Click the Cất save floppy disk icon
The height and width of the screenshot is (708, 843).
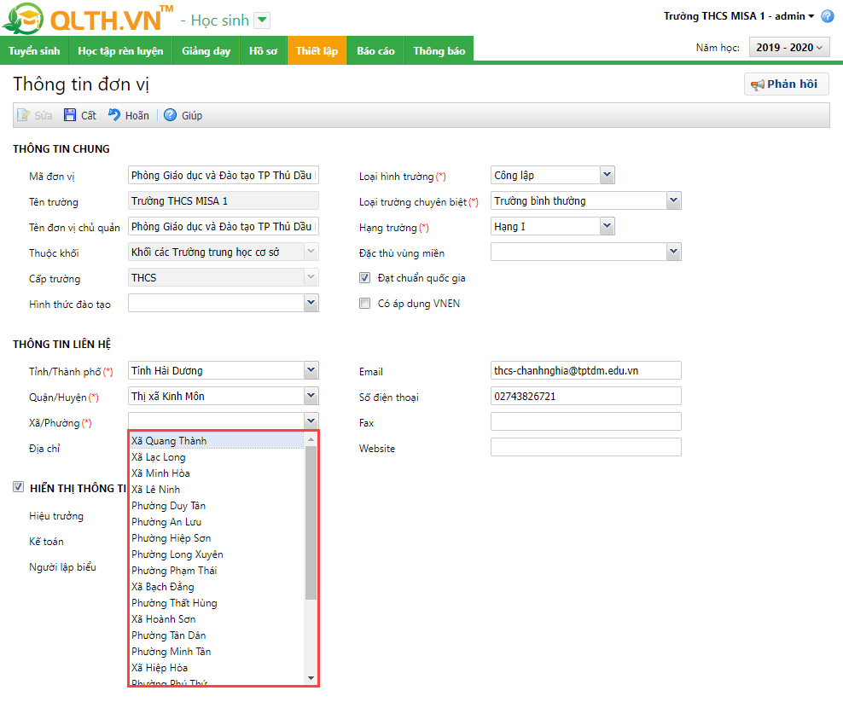point(70,115)
